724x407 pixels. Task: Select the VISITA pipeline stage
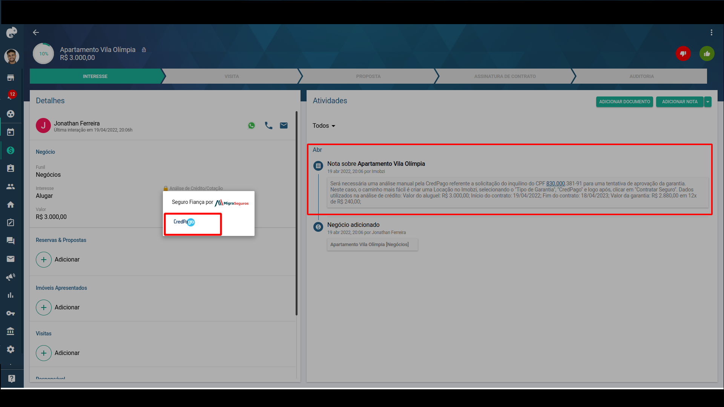[232, 76]
